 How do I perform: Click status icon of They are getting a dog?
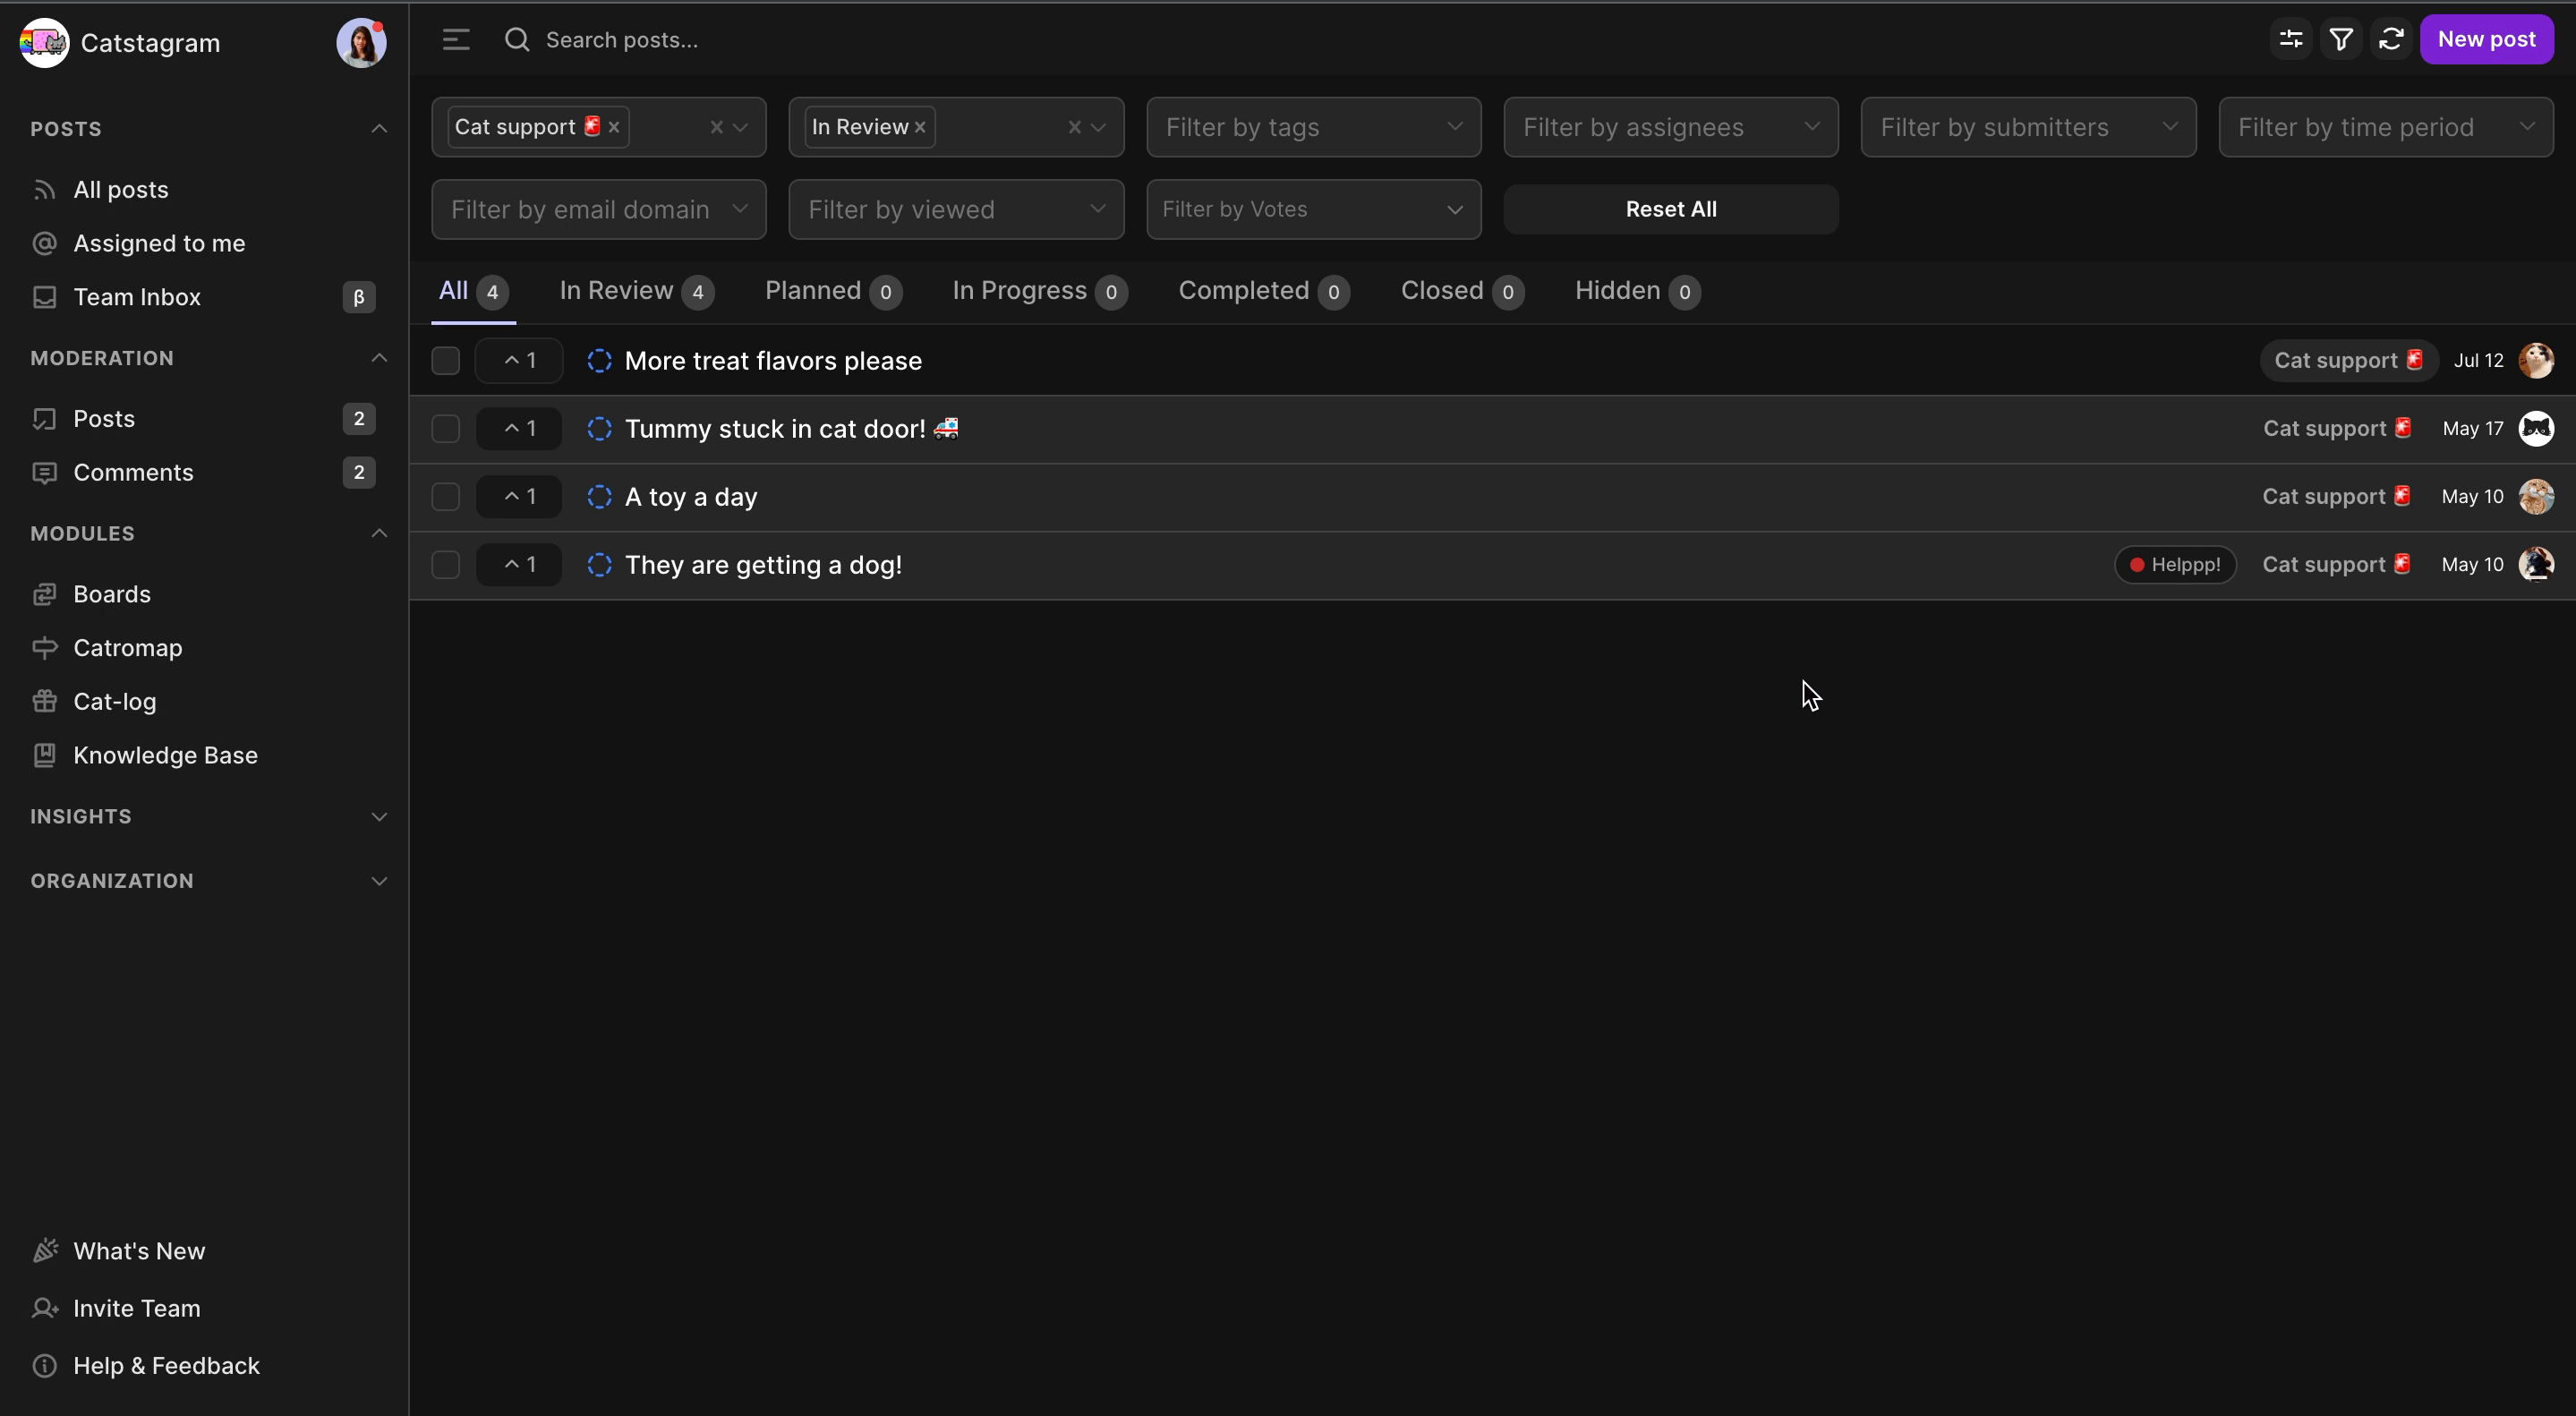599,565
